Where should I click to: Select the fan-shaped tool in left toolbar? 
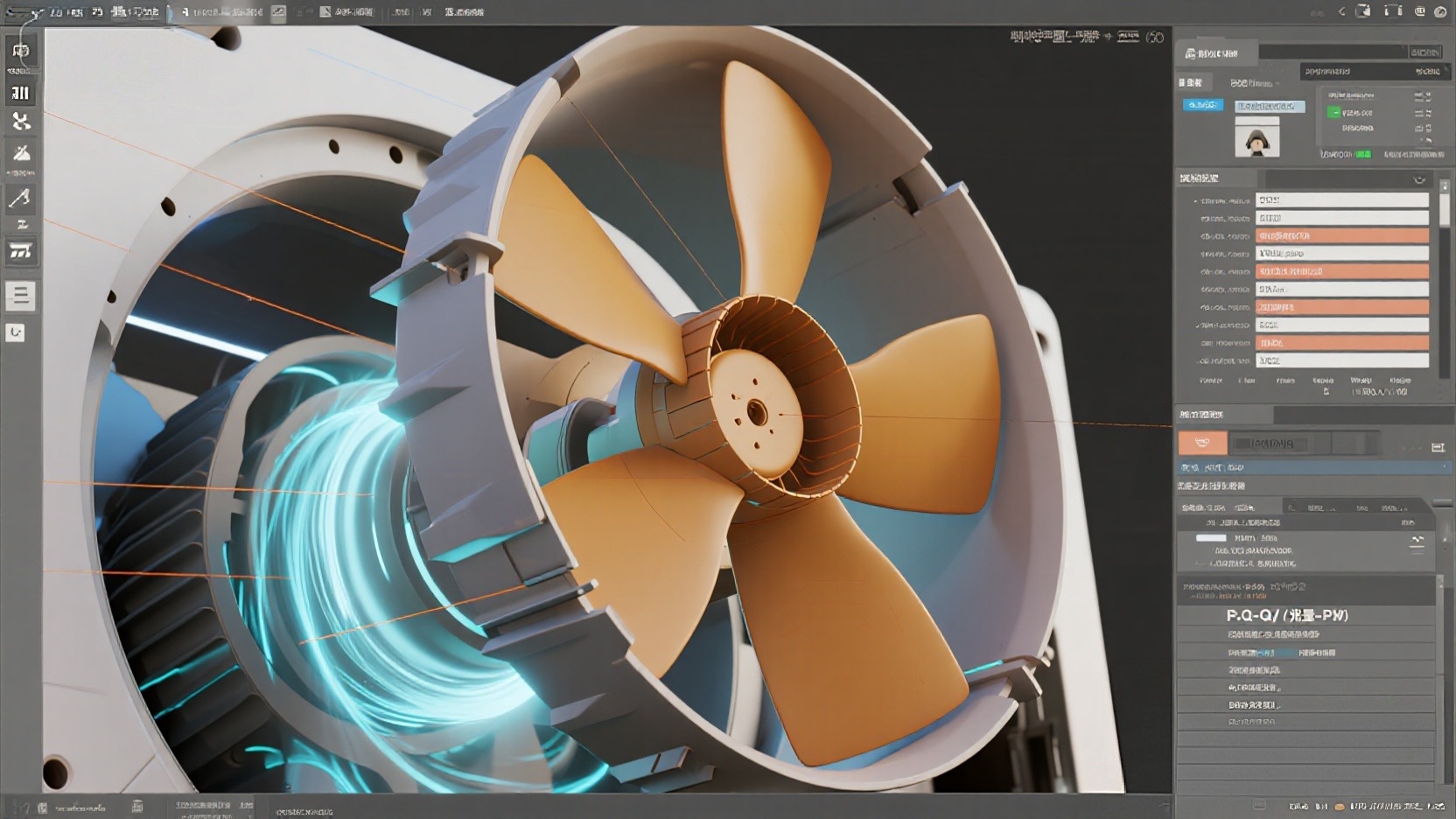pos(21,122)
